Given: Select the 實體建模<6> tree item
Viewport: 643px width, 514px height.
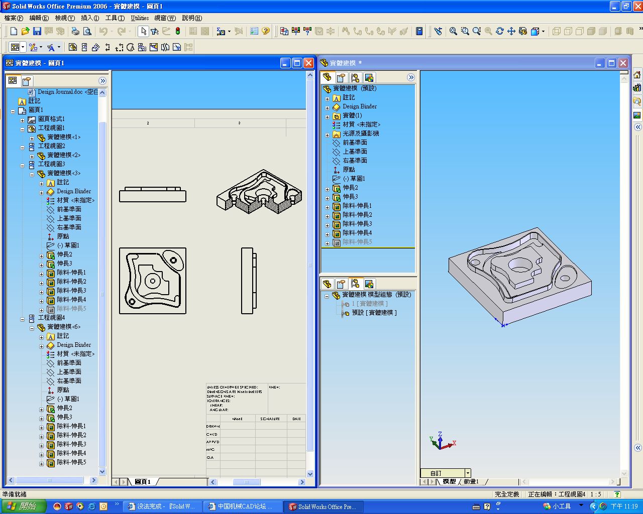Looking at the screenshot, I should 64,327.
